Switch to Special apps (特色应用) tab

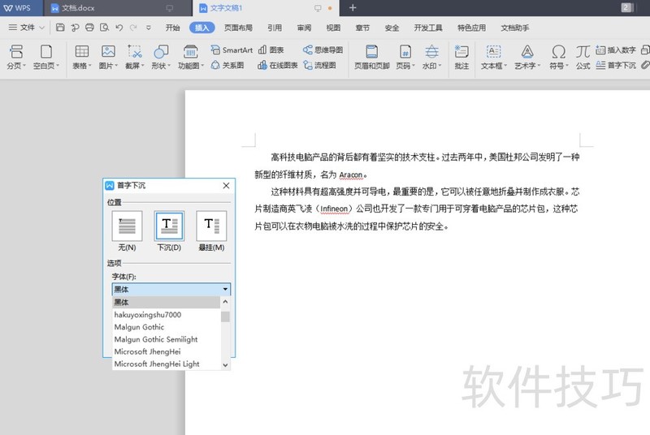click(x=471, y=28)
